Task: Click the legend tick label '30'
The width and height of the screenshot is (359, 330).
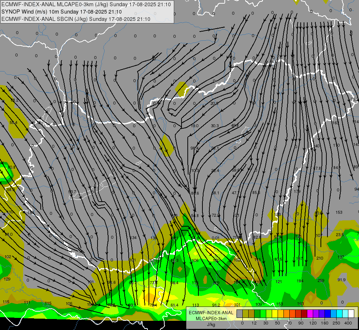Action: (x=266, y=323)
